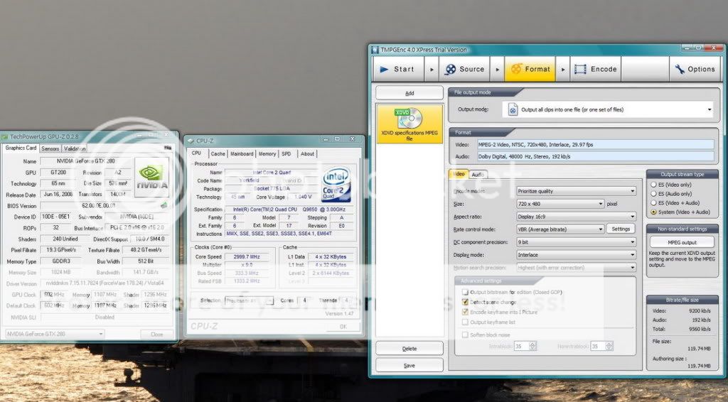Click the CPU-Z Core Speed 2999.7 MHz value

[247, 256]
